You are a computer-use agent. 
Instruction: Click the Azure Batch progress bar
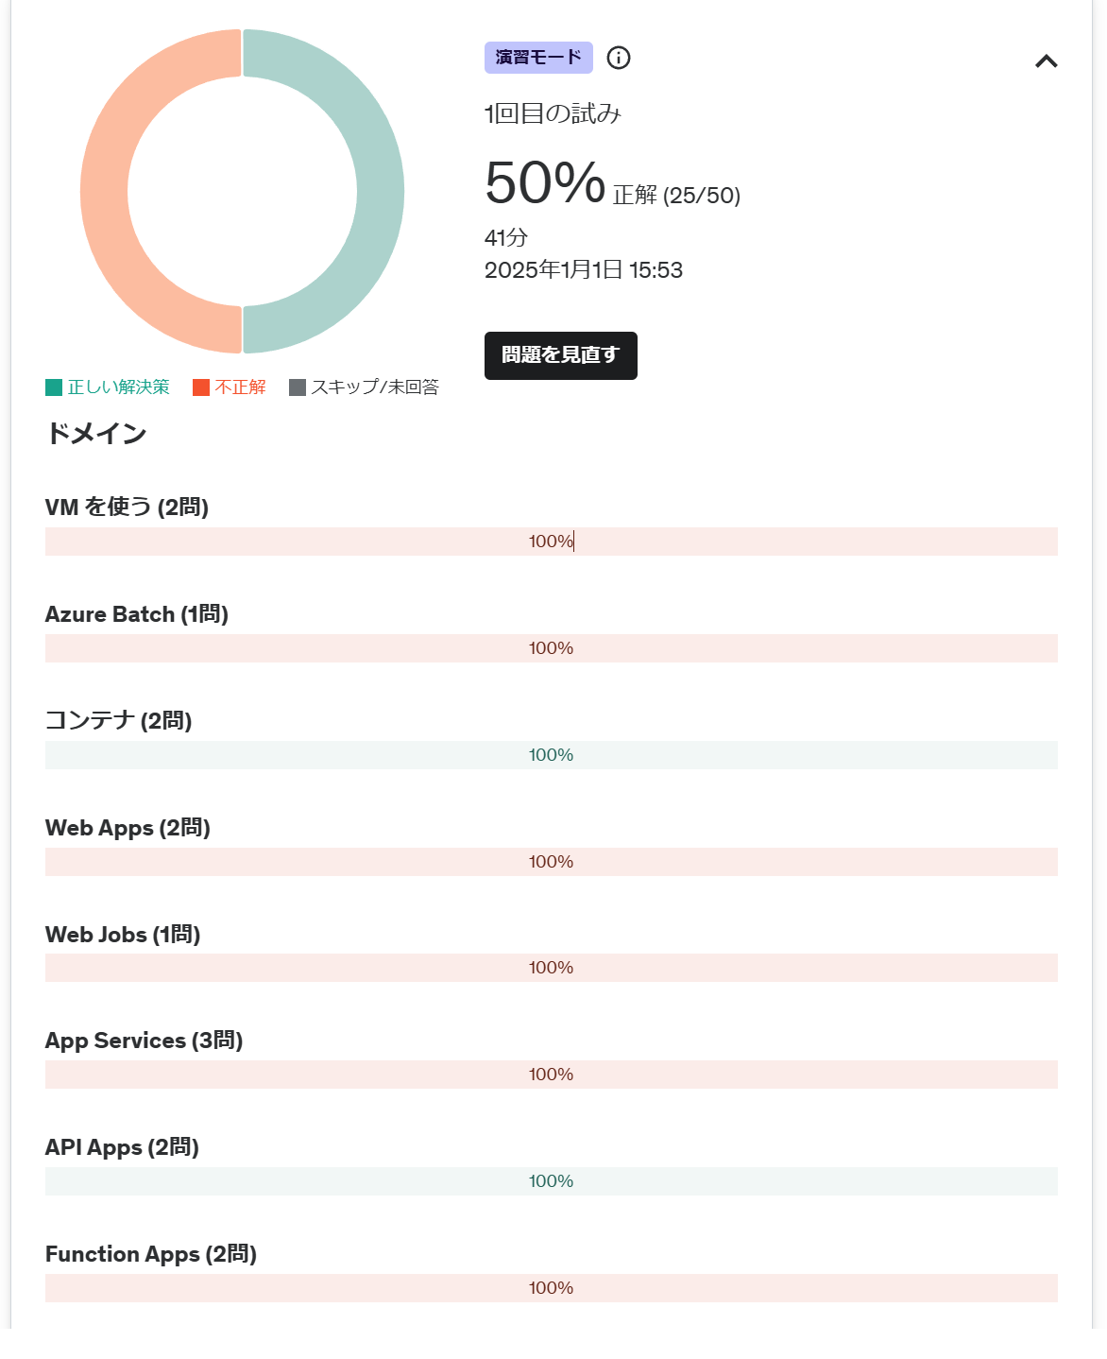pos(551,648)
